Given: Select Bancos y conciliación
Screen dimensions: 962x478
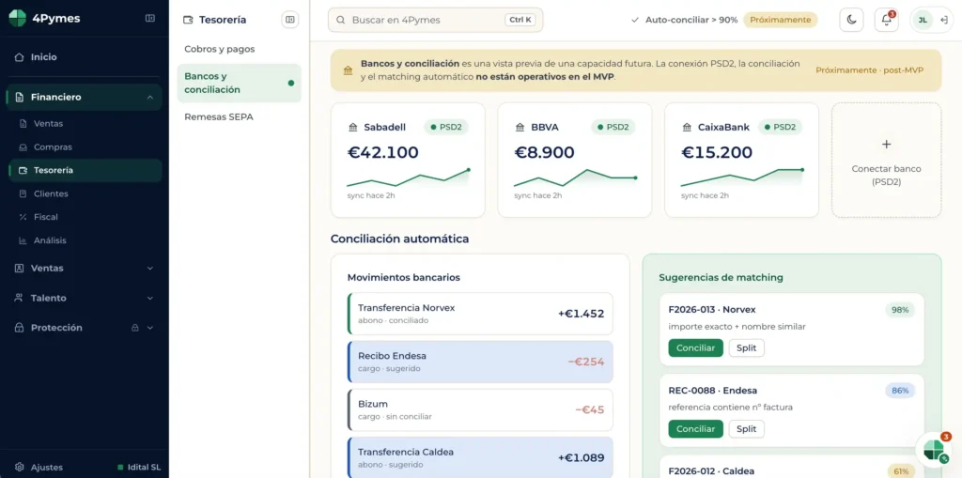Looking at the screenshot, I should [240, 83].
